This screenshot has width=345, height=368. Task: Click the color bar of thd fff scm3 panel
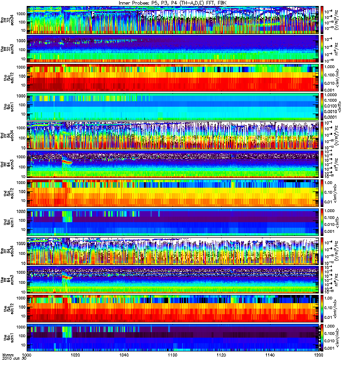(322, 164)
